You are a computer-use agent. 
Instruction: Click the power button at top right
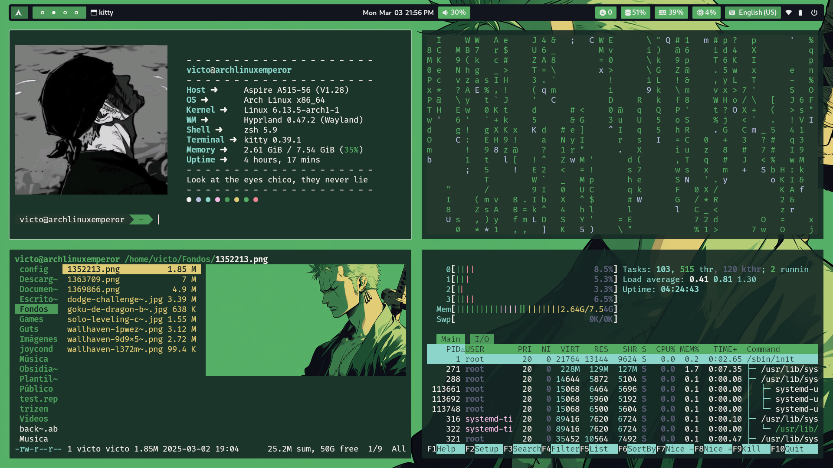click(815, 13)
